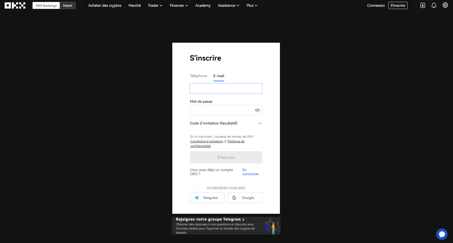Click the chevron after 'groupe Telegram'
Viewport: 453px width, 243px height.
pyautogui.click(x=243, y=219)
